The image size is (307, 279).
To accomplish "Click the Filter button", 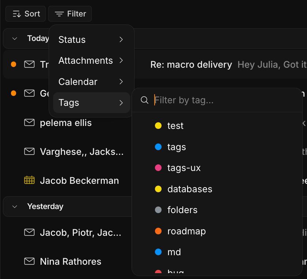I will click(70, 14).
